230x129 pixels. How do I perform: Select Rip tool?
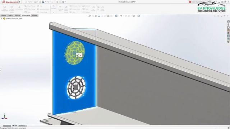tap(98, 8)
